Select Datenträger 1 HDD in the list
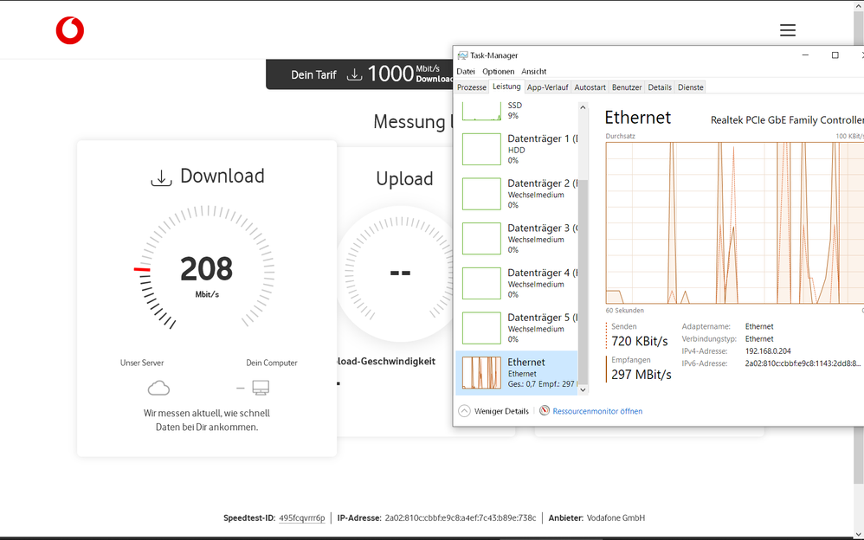 tap(517, 149)
